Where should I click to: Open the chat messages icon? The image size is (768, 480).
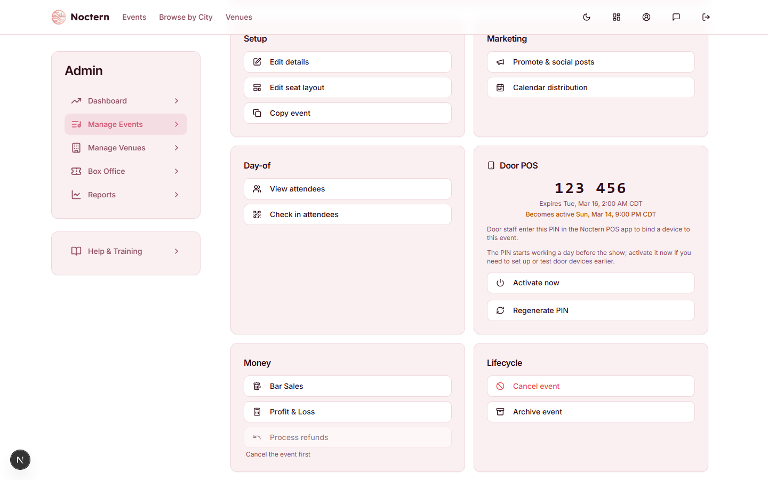point(676,17)
